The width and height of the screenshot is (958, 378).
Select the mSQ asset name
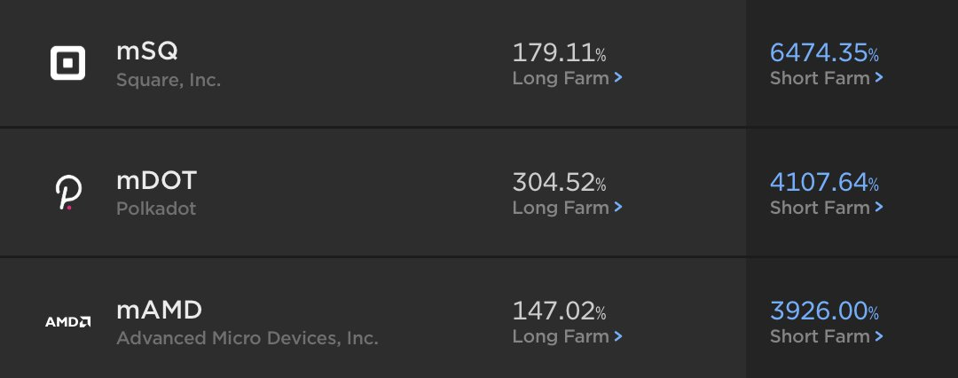147,51
